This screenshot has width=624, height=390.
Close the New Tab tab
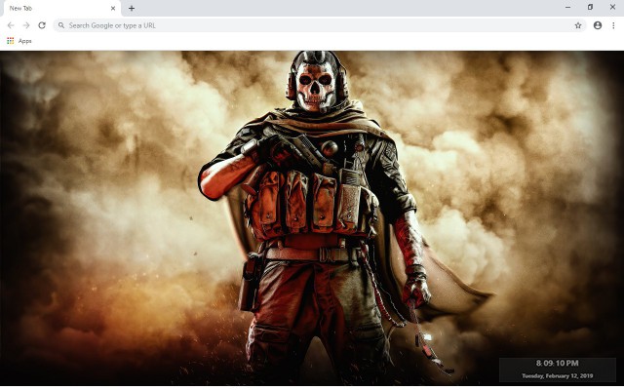(113, 8)
